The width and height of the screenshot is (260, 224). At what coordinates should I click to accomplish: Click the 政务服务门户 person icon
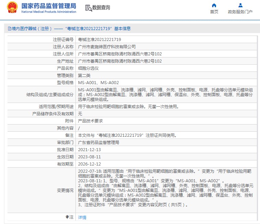click(x=240, y=5)
